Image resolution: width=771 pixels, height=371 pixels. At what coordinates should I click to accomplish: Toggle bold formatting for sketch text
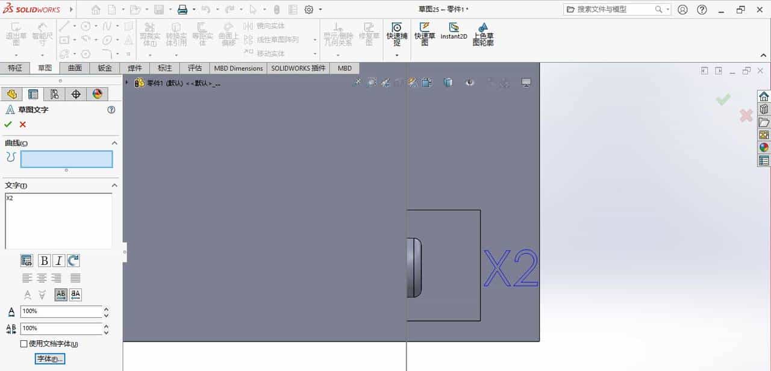point(45,261)
